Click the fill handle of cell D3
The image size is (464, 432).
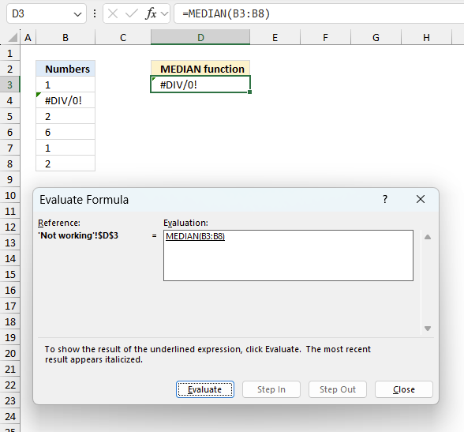(x=249, y=92)
